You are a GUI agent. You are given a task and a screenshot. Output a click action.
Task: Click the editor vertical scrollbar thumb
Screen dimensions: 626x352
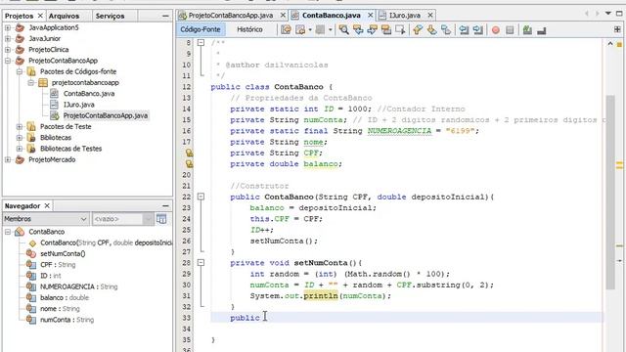[x=610, y=192]
